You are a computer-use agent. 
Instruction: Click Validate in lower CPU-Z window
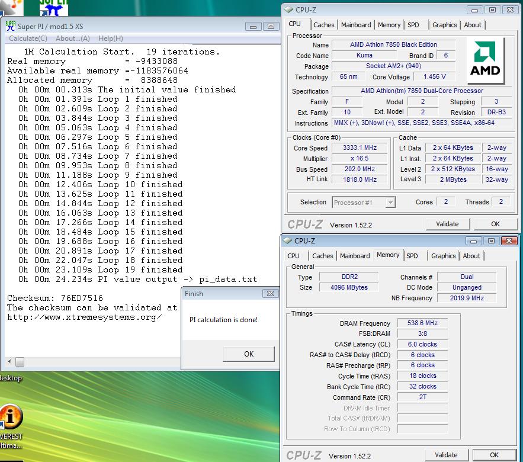[446, 455]
